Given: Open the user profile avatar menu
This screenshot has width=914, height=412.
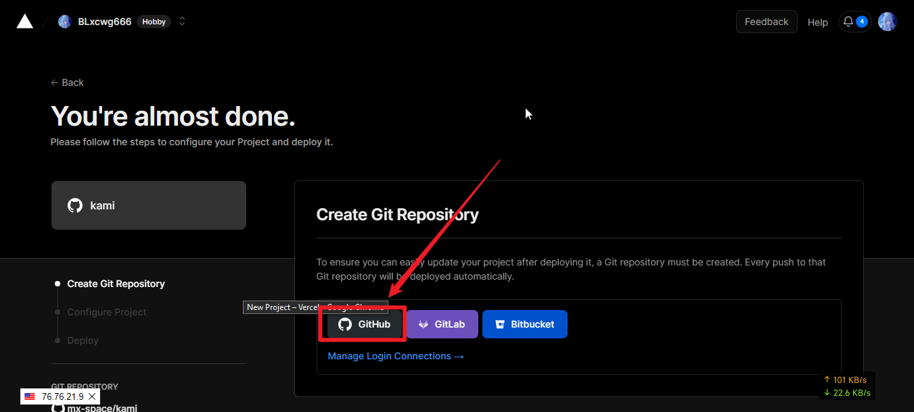Looking at the screenshot, I should tap(887, 22).
